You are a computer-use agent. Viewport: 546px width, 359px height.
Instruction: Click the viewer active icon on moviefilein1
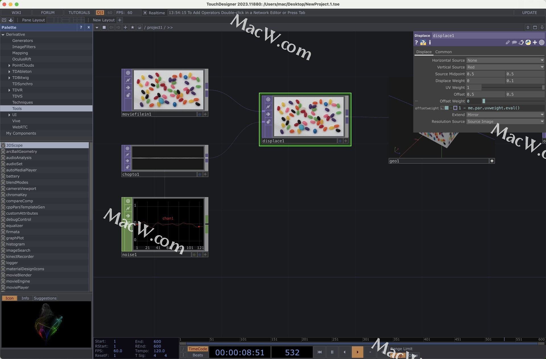128,73
